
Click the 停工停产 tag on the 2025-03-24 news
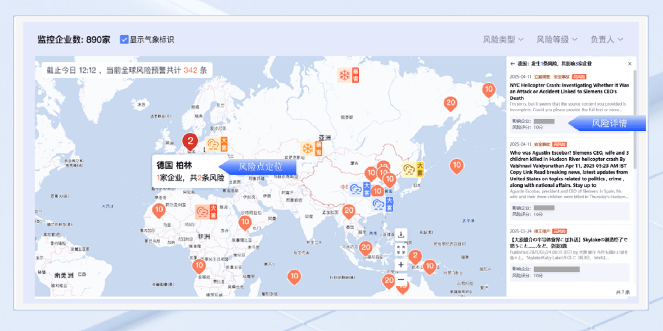pyautogui.click(x=542, y=231)
